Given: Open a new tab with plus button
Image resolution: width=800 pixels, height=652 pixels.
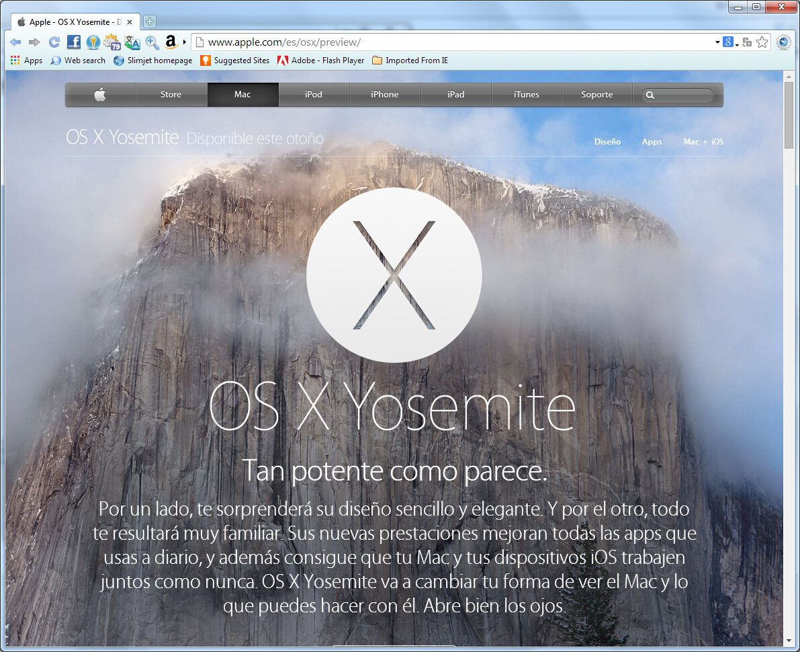Looking at the screenshot, I should pyautogui.click(x=150, y=22).
